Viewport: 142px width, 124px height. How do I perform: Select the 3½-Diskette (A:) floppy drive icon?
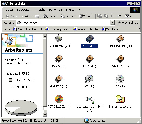point(59,38)
